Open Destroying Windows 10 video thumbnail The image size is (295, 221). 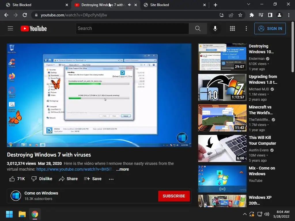click(222, 57)
